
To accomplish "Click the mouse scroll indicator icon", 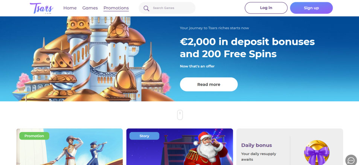I will pos(180,115).
